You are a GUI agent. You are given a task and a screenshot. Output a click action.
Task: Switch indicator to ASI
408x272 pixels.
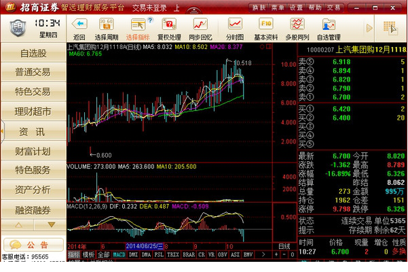point(235,254)
